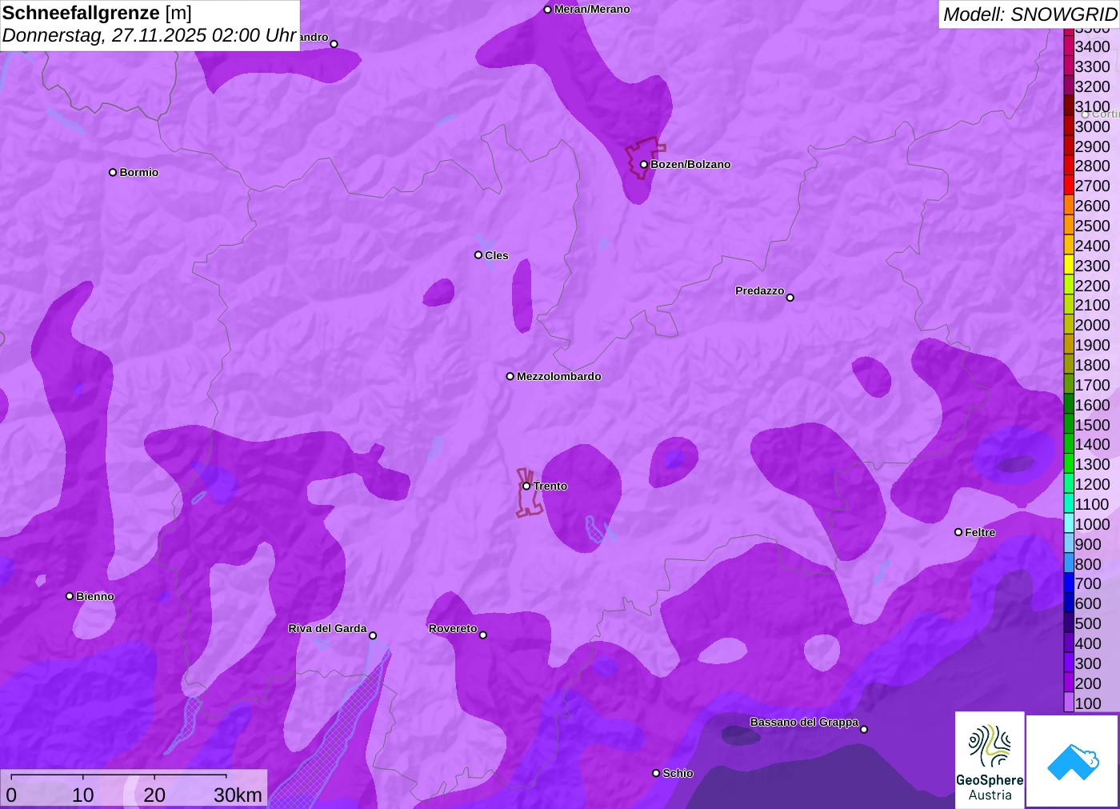Pick the blue 700 legend swatch
The image size is (1120, 809).
click(x=1069, y=583)
